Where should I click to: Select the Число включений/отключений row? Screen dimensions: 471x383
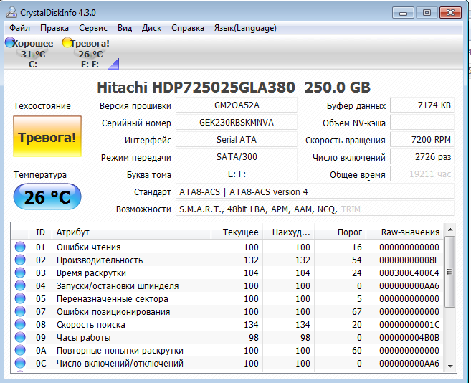pyautogui.click(x=227, y=364)
